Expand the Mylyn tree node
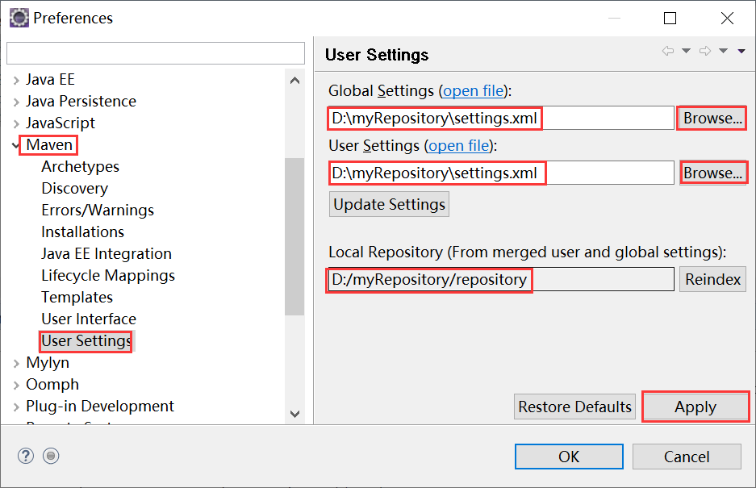Screen dimensions: 756x488 [x=16, y=363]
